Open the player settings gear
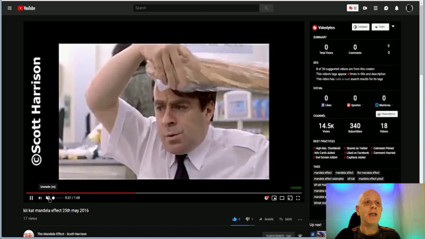425x239 pixels. pos(266,198)
